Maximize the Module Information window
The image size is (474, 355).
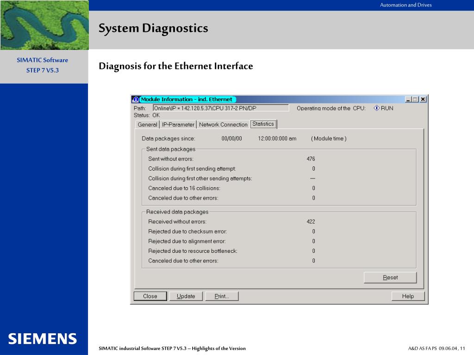tap(415, 99)
